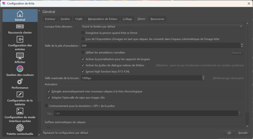Viewport: 253px width, 139px height.
Task: Open the Palette contextuelle icon
Action: (x=20, y=128)
